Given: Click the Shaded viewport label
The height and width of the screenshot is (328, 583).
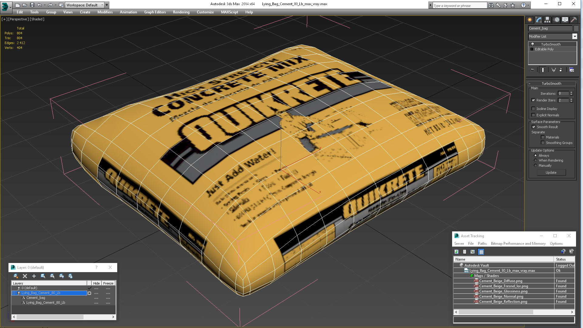Looking at the screenshot, I should tap(37, 19).
